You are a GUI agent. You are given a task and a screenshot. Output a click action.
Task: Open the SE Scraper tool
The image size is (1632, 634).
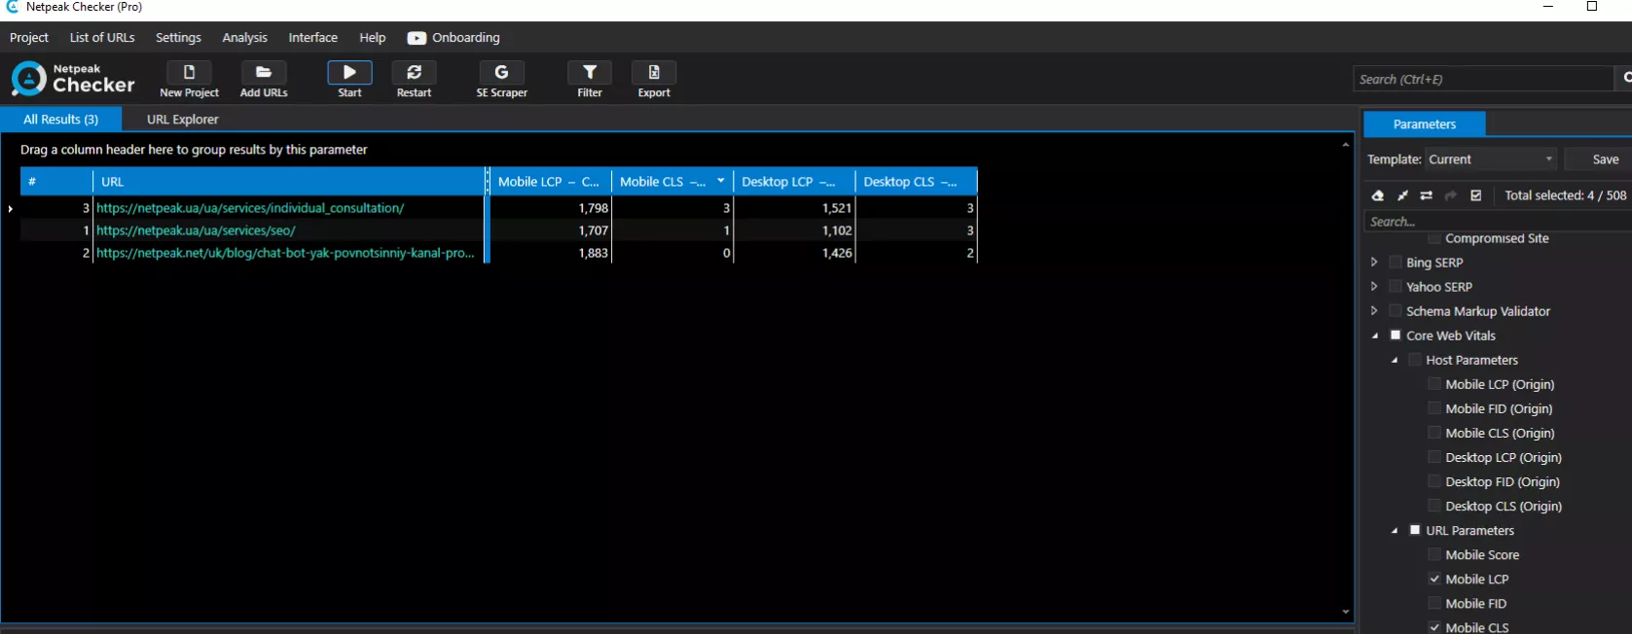(501, 80)
